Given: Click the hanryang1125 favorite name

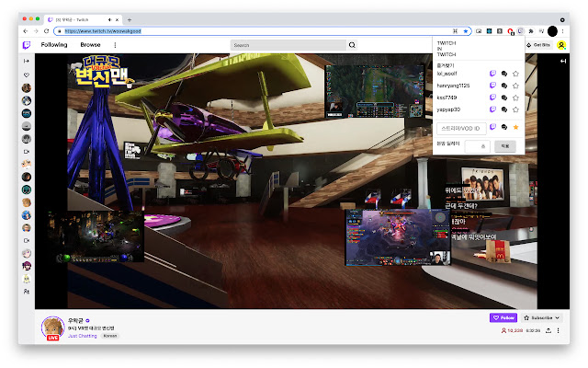Looking at the screenshot, I should click(453, 86).
